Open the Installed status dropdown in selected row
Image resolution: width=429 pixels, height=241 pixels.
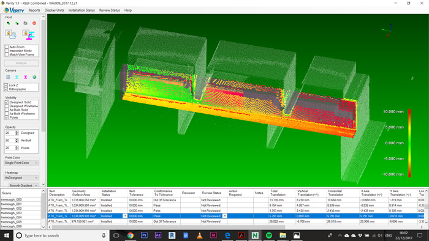coord(125,216)
